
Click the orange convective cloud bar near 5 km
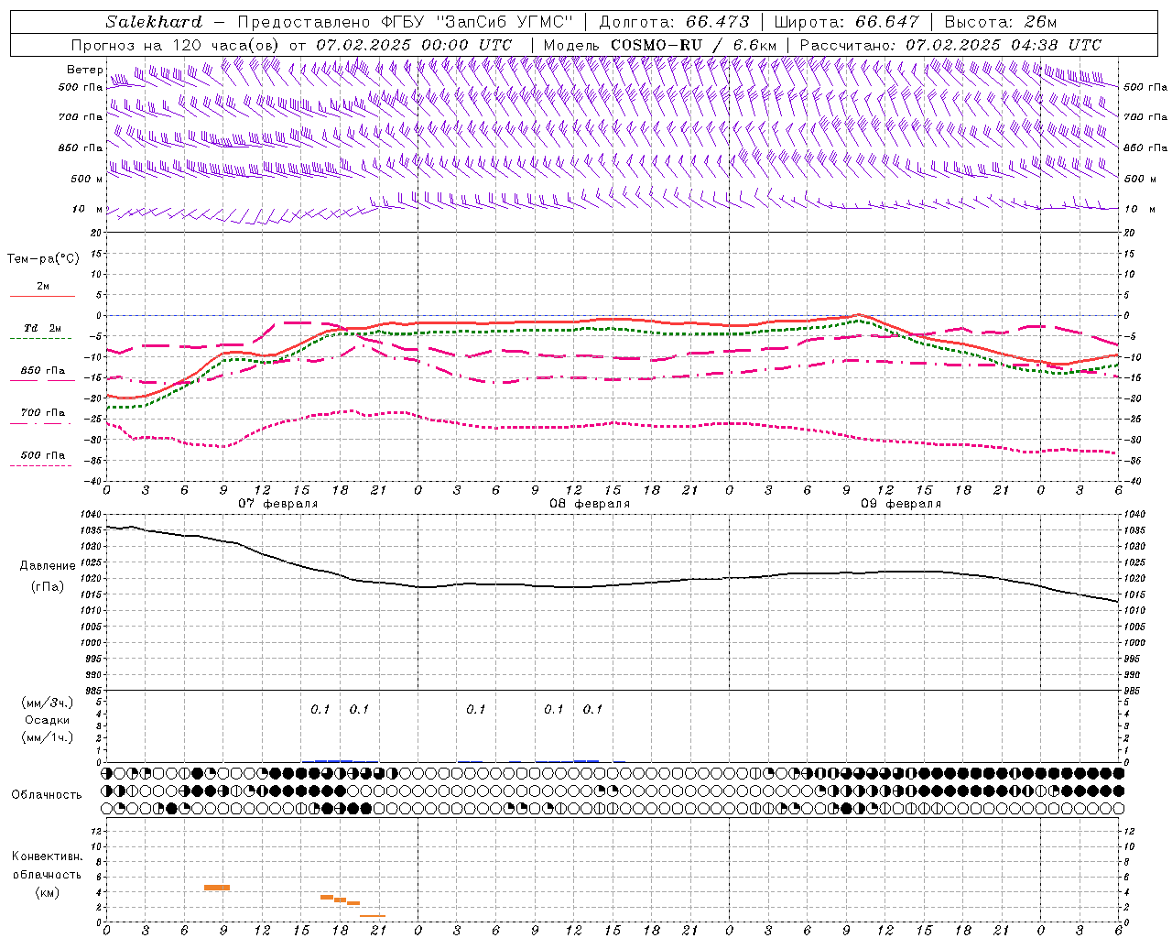point(217,887)
